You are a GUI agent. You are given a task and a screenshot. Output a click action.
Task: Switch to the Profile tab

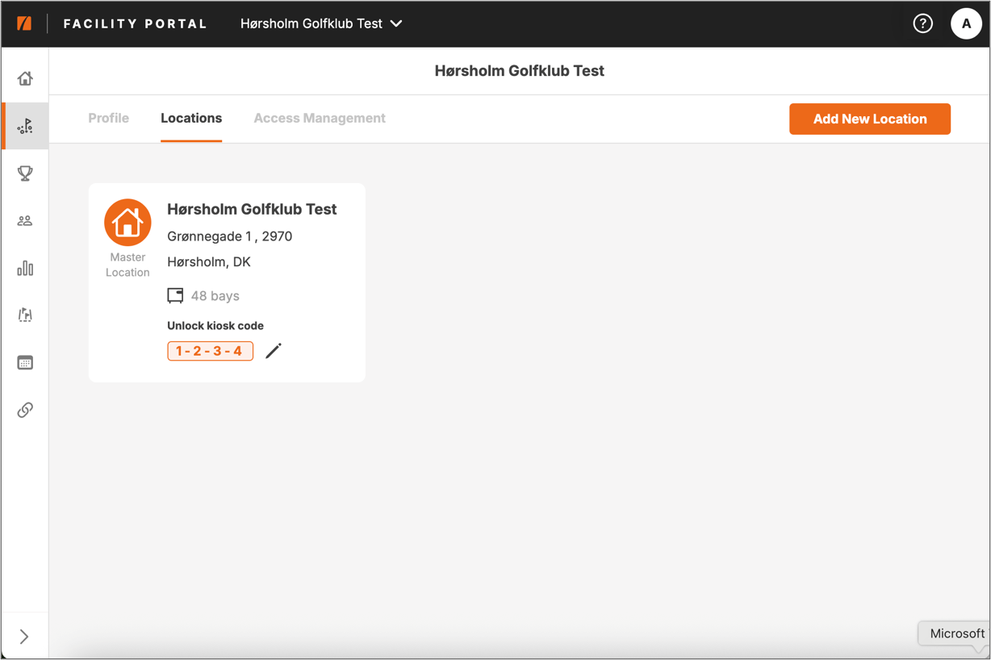coord(109,118)
